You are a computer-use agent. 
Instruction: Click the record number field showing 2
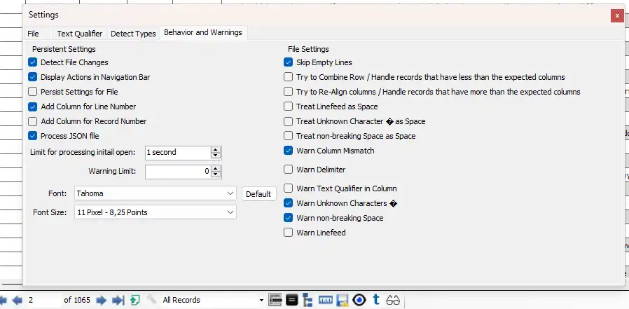pyautogui.click(x=43, y=300)
